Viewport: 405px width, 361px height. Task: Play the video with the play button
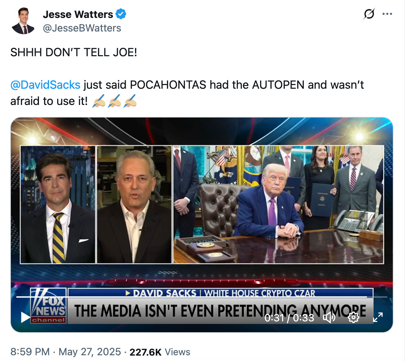point(25,317)
